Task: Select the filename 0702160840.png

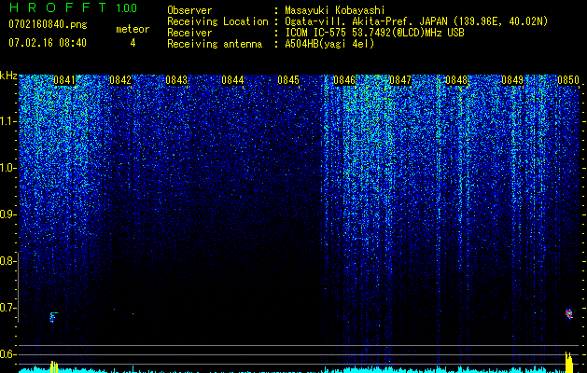Action: tap(48, 24)
